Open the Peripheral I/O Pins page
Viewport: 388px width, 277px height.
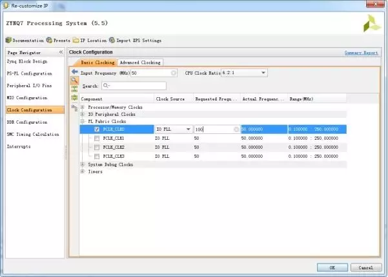click(x=29, y=86)
